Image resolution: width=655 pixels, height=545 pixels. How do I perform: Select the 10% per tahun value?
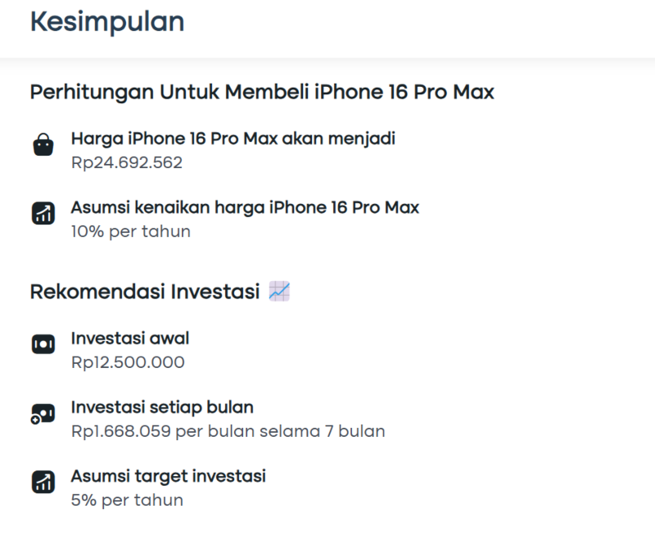click(x=131, y=231)
